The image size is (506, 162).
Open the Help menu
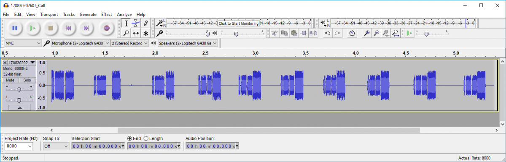coord(141,14)
